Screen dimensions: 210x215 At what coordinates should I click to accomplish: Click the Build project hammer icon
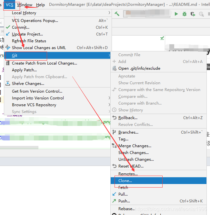[117, 14]
